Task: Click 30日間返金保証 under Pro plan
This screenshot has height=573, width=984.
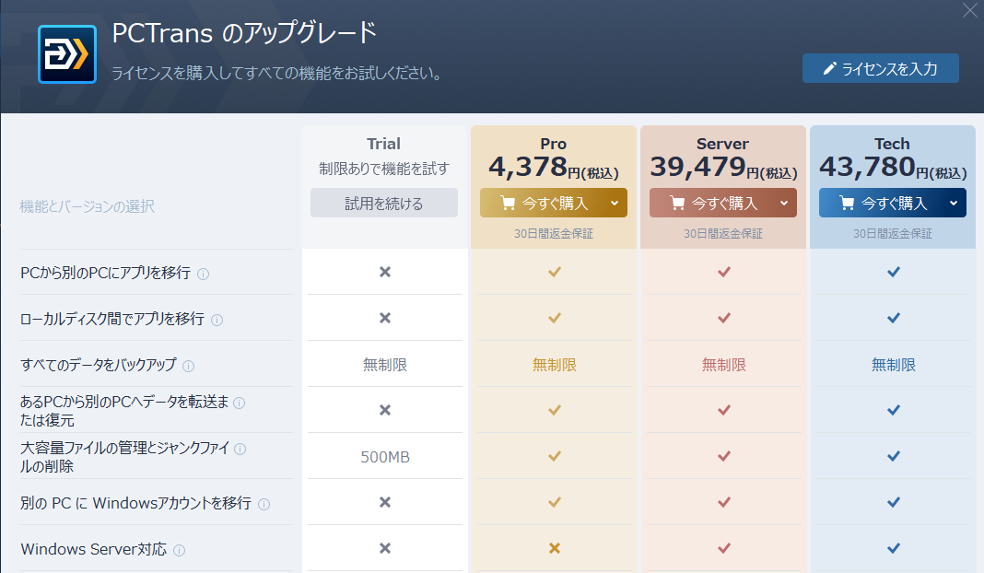Action: [x=554, y=233]
